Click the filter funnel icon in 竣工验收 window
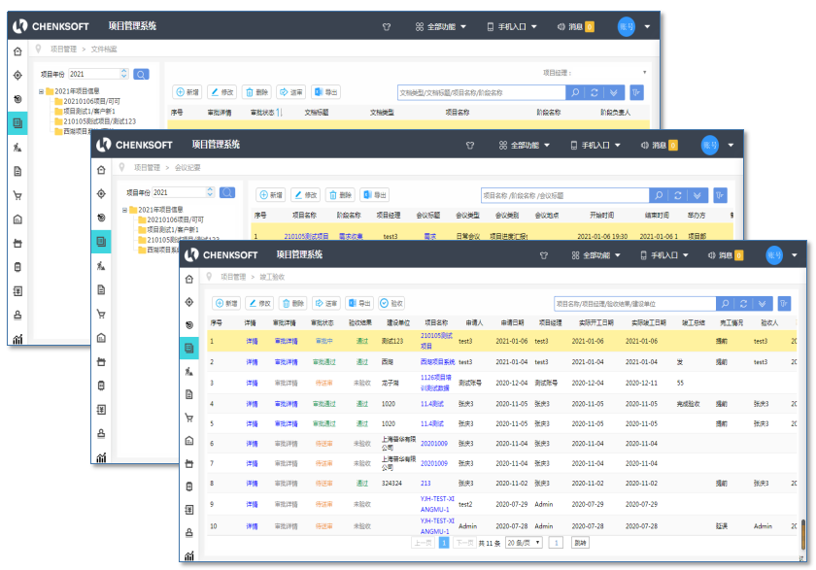Screen dimensions: 816x570 pos(784,304)
